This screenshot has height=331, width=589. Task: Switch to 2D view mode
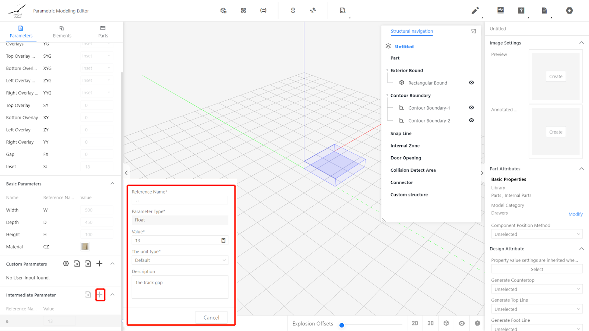click(x=415, y=323)
